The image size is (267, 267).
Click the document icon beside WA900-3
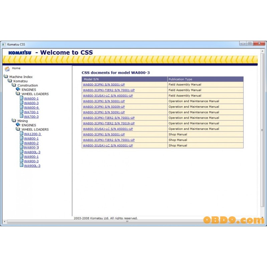(x=22, y=161)
